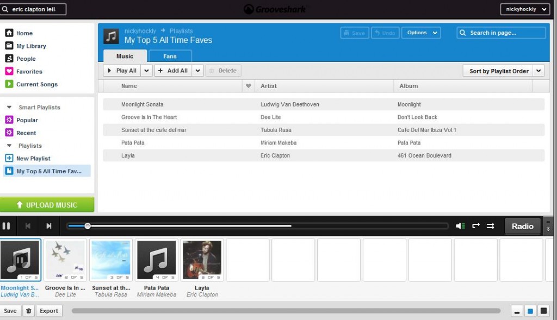The width and height of the screenshot is (557, 320).
Task: Click the queue collapse arrows beside Radio
Action: point(548,226)
